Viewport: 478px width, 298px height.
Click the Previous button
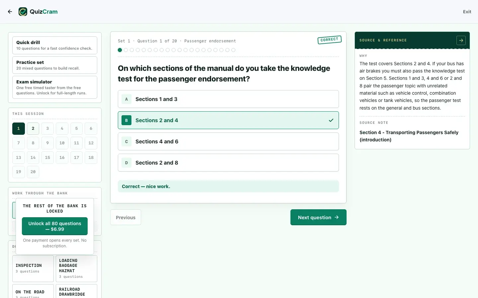coord(125,217)
